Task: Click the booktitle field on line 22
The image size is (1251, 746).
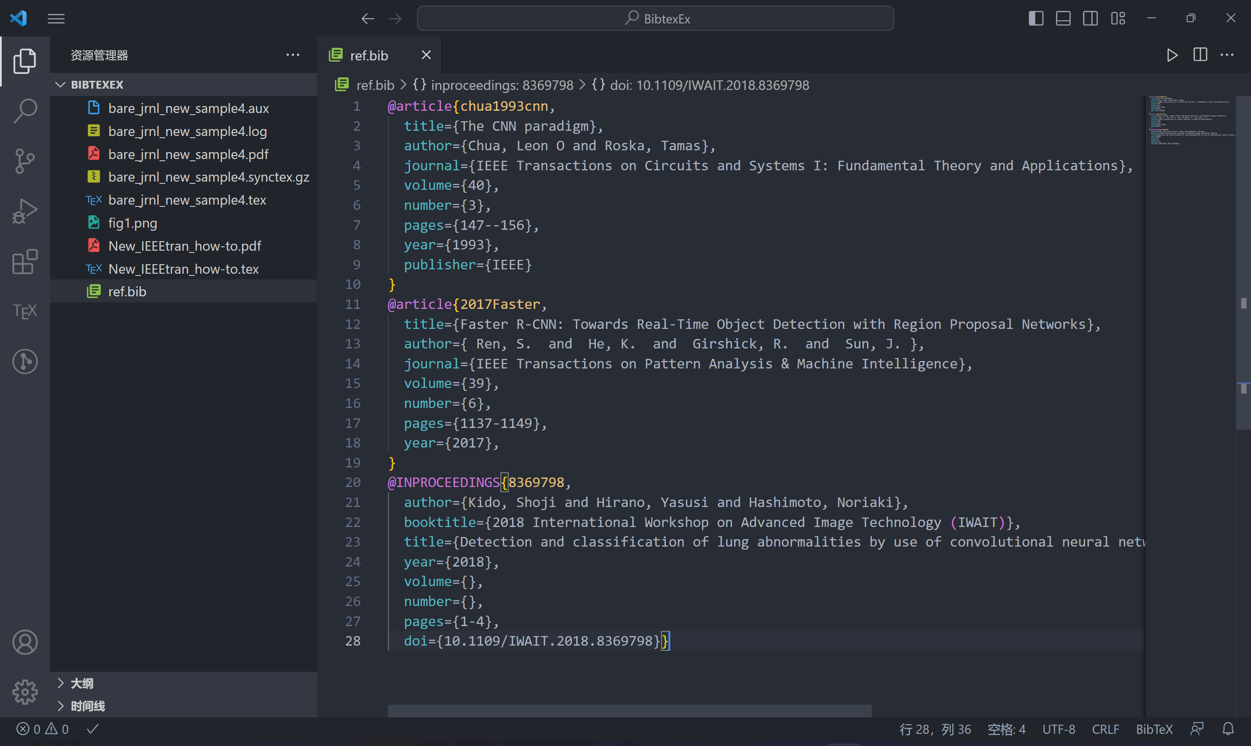Action: [712, 522]
